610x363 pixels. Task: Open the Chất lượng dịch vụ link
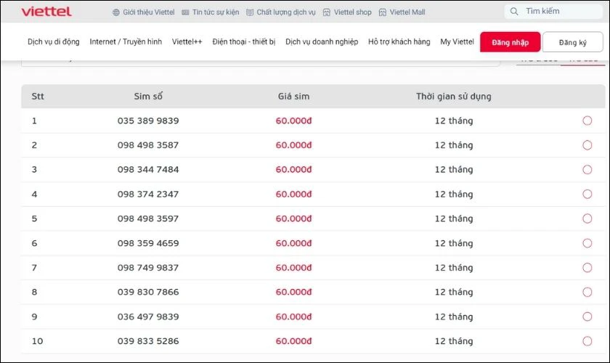(x=286, y=12)
